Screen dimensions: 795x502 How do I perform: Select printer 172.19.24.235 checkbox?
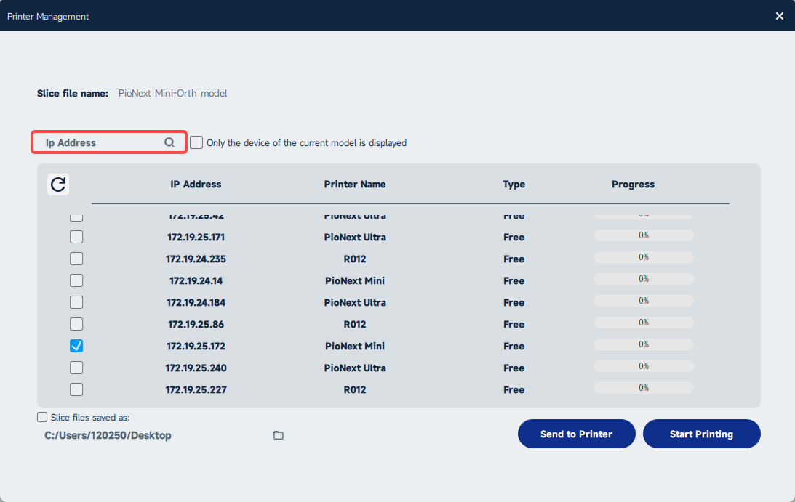tap(76, 259)
